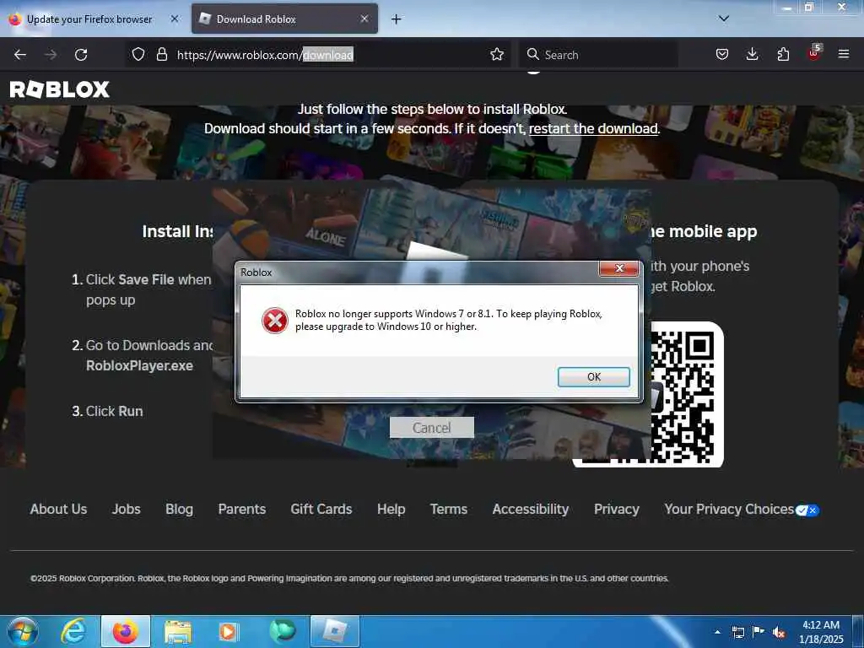The width and height of the screenshot is (864, 648).
Task: Switch to Update your Firefox browser tab
Action: (89, 19)
